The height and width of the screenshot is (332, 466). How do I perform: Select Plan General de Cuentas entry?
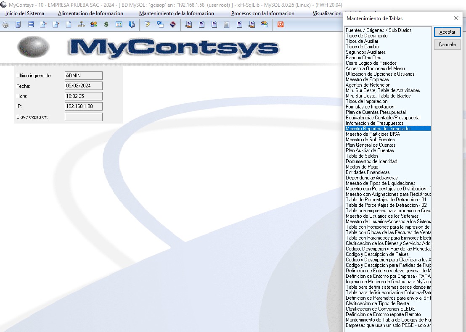click(370, 145)
